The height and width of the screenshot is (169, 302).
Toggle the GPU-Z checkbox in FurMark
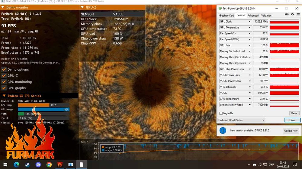4,75
